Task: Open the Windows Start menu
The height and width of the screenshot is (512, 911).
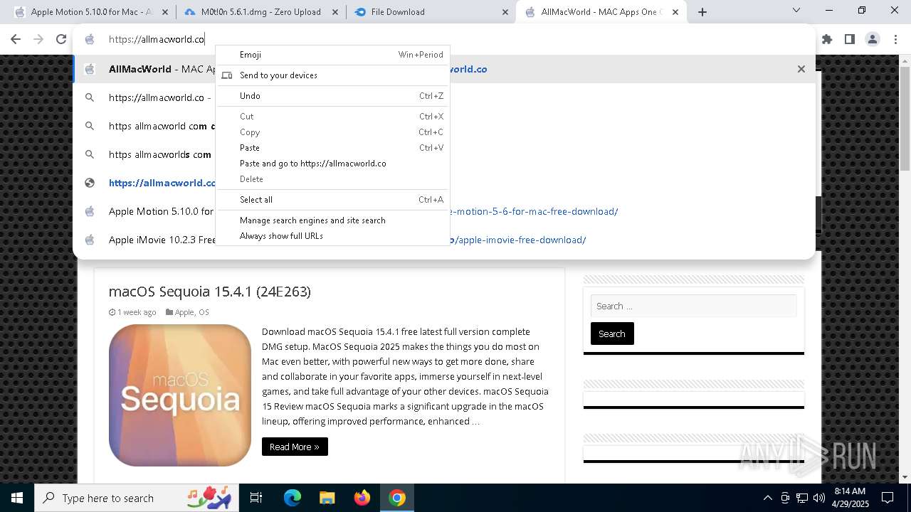Action: [x=17, y=498]
